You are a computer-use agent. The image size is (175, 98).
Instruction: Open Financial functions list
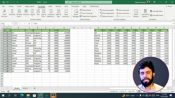[26, 13]
